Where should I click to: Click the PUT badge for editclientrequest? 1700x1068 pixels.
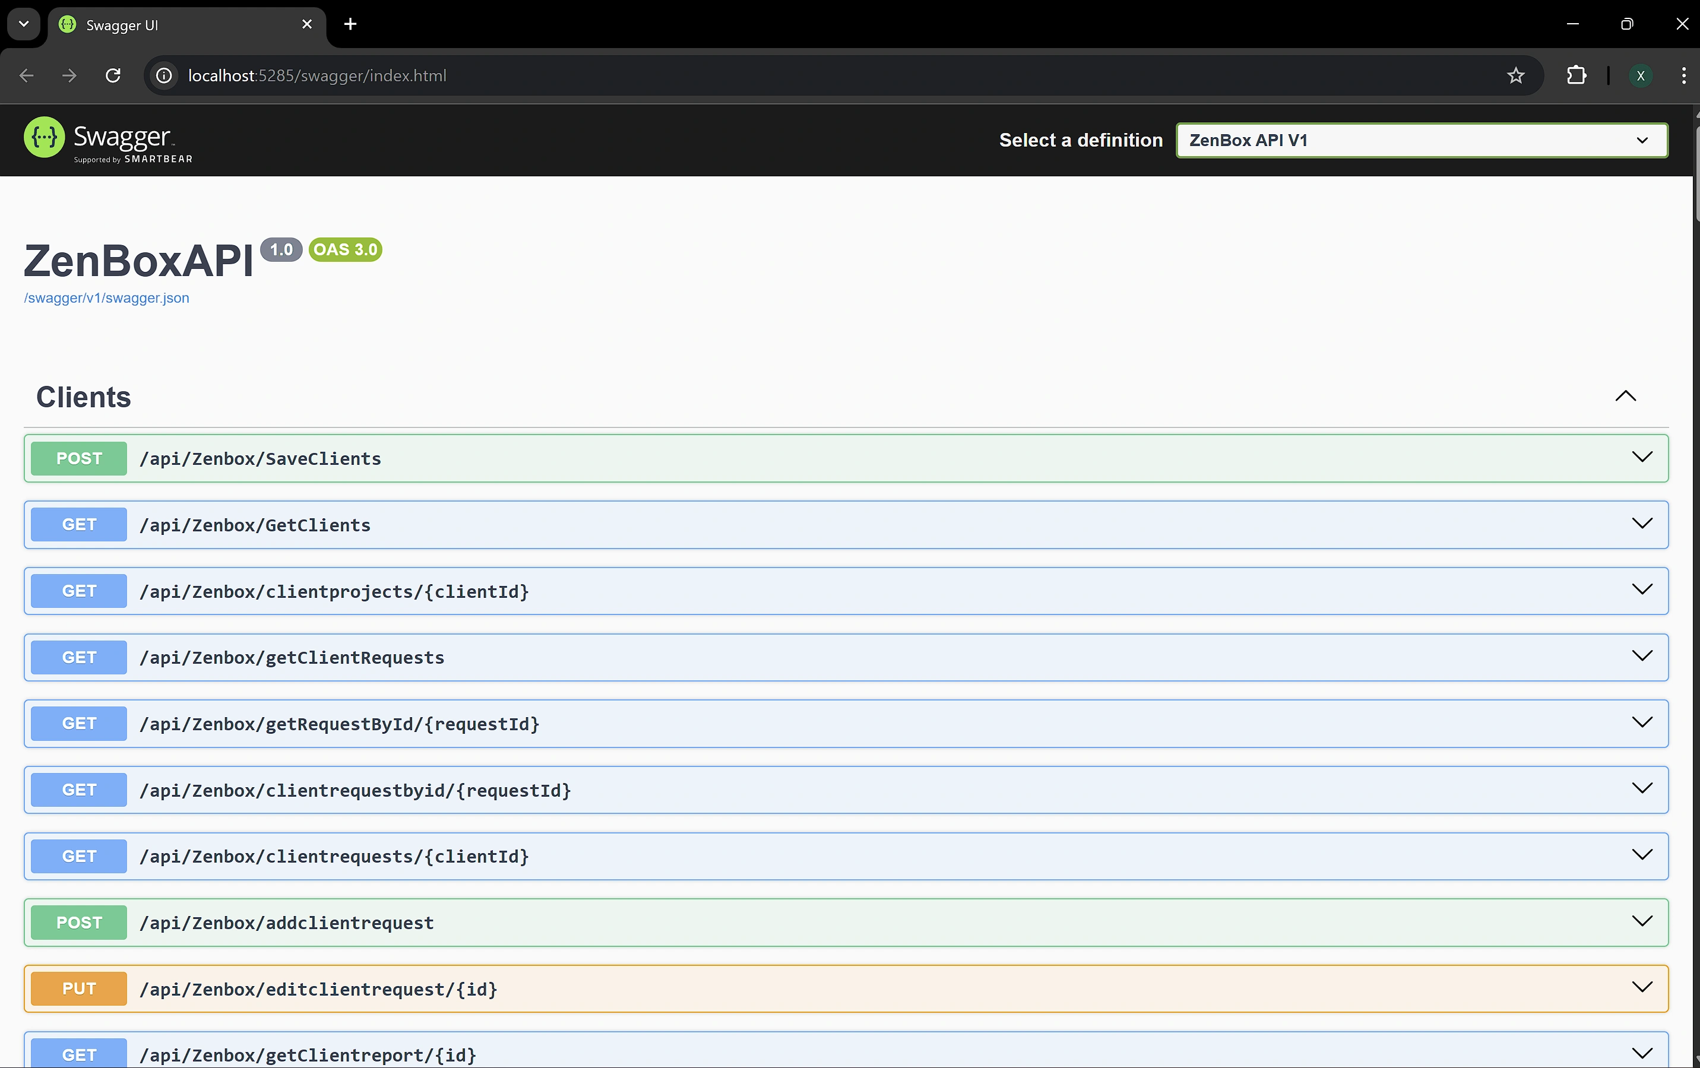tap(79, 989)
